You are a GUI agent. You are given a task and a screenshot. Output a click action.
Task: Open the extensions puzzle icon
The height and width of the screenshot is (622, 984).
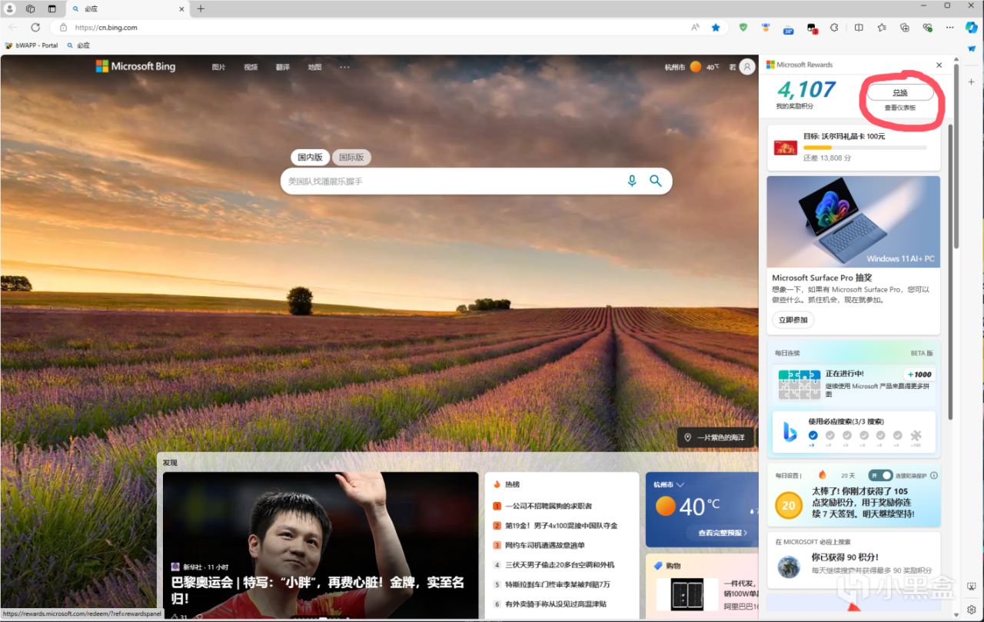[834, 27]
